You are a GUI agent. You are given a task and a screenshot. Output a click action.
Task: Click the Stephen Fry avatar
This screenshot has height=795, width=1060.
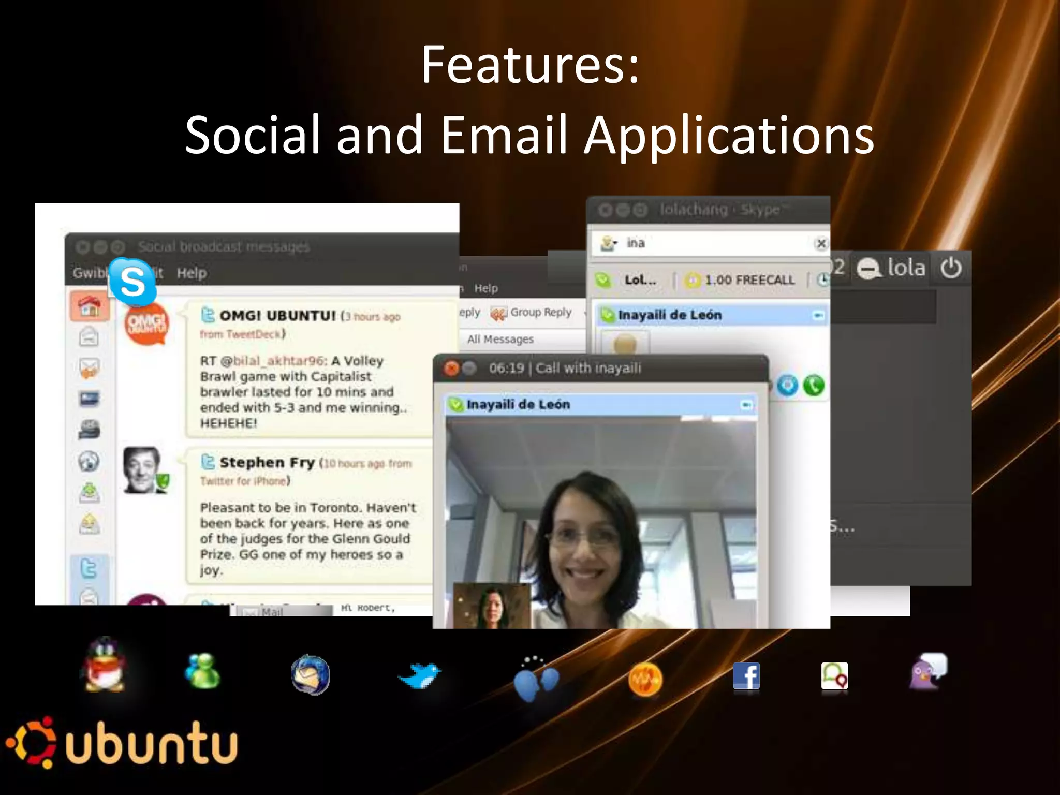tap(146, 470)
